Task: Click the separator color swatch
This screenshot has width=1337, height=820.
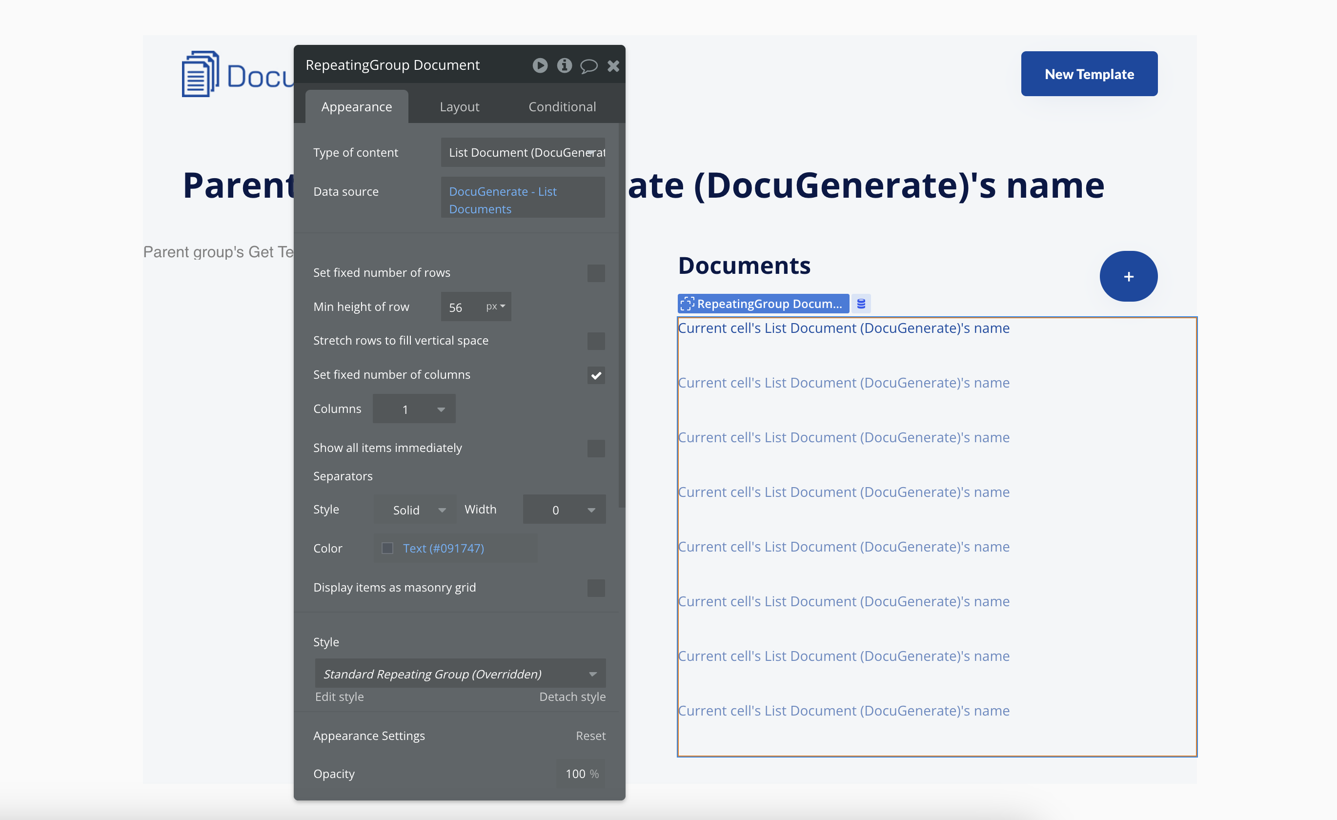Action: click(x=387, y=548)
